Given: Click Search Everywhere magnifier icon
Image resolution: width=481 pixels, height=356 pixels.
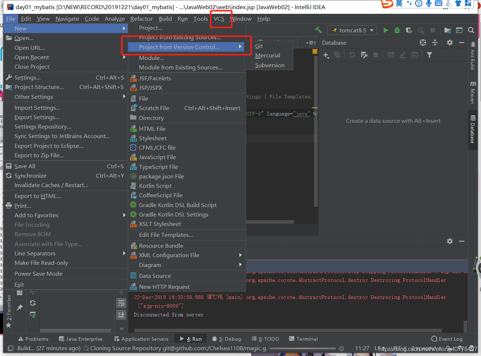Looking at the screenshot, I should pos(471,30).
